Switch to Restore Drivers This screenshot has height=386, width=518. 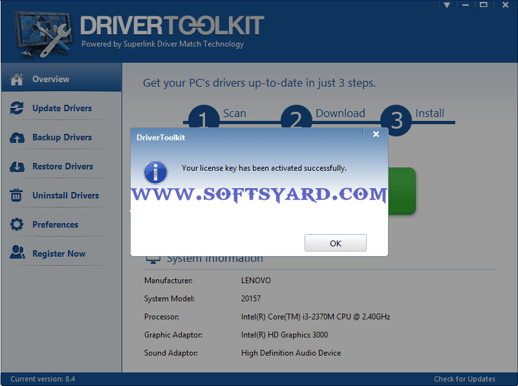click(x=61, y=166)
